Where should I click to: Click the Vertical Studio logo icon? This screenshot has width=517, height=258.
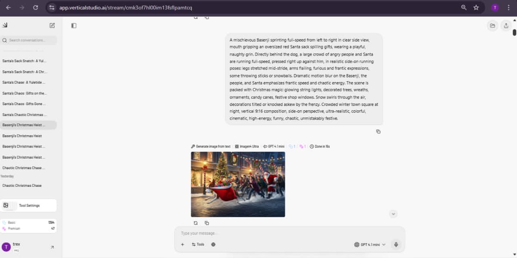(5, 25)
